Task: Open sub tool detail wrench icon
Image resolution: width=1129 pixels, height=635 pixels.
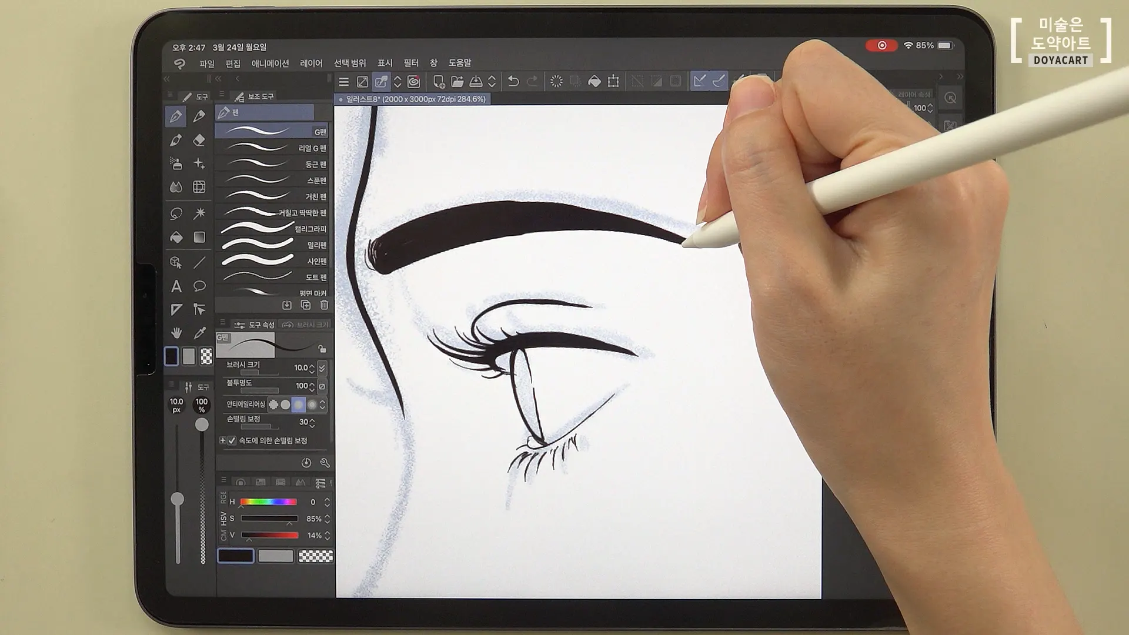Action: (x=325, y=463)
